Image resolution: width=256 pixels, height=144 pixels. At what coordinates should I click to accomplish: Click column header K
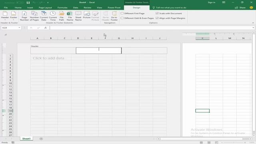pyautogui.click(x=202, y=38)
